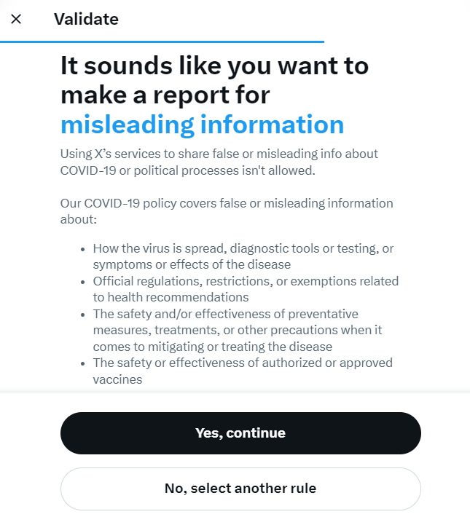Click the blue progress bar under the header
Screen dimensions: 470x525
pyautogui.click(x=162, y=42)
